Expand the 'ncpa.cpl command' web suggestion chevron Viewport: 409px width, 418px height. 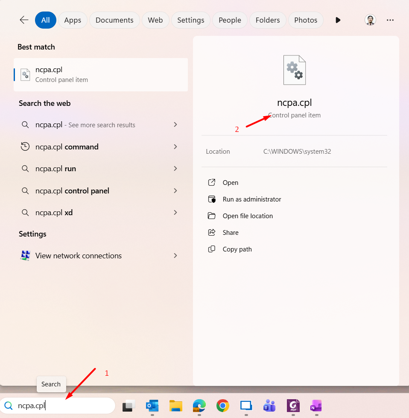(x=175, y=147)
